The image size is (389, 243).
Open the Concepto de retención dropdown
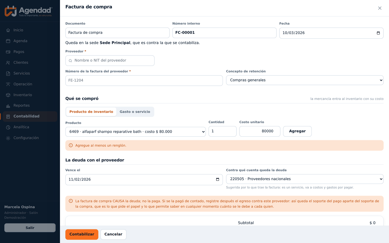tap(305, 80)
